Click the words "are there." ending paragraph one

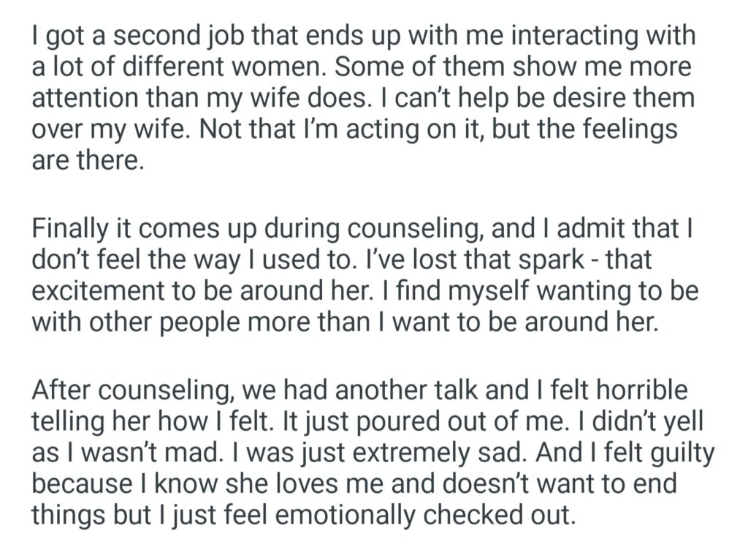84,161
